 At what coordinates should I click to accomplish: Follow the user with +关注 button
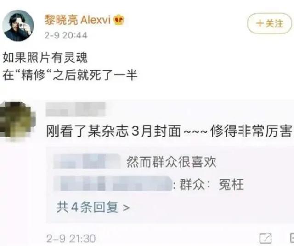click(x=270, y=23)
